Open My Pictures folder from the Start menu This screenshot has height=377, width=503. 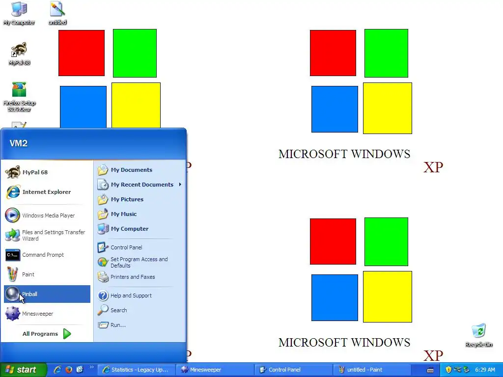(x=140, y=199)
